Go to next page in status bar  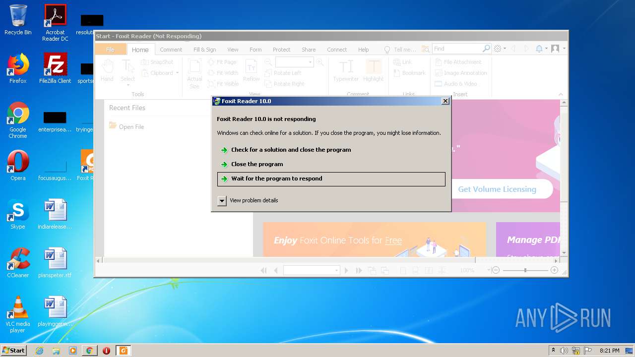click(x=346, y=270)
